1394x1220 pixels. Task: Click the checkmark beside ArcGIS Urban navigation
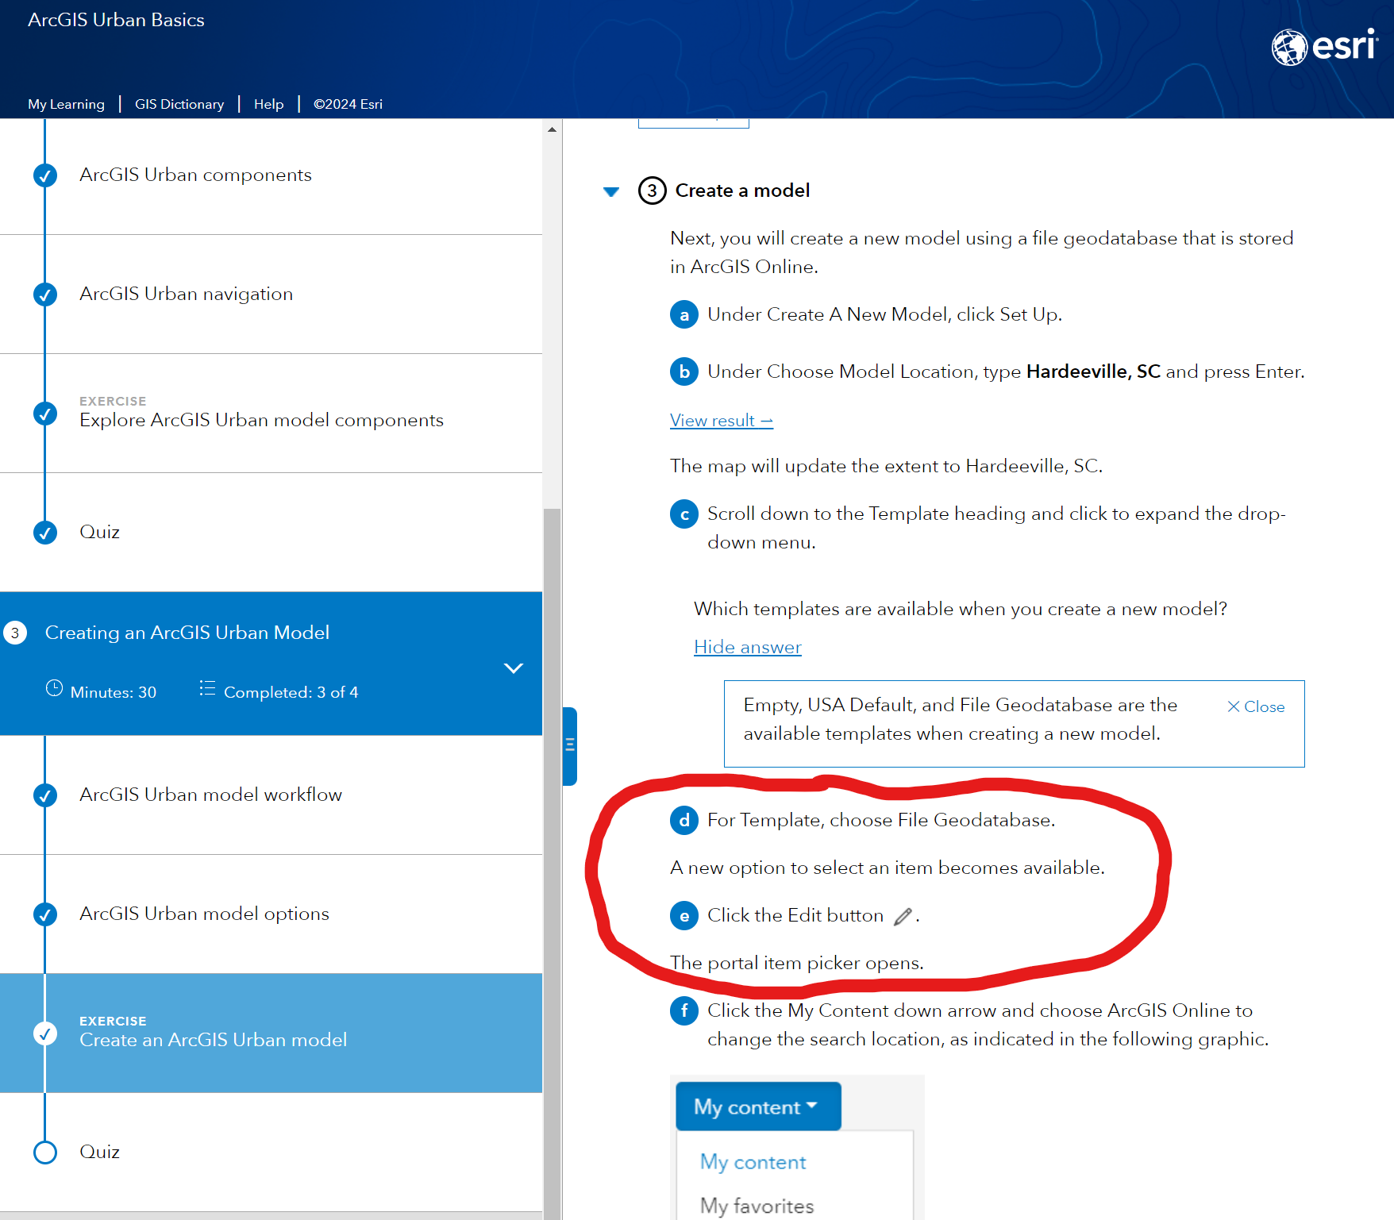(x=45, y=294)
